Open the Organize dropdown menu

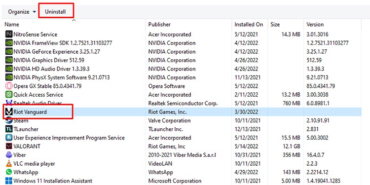pos(22,12)
